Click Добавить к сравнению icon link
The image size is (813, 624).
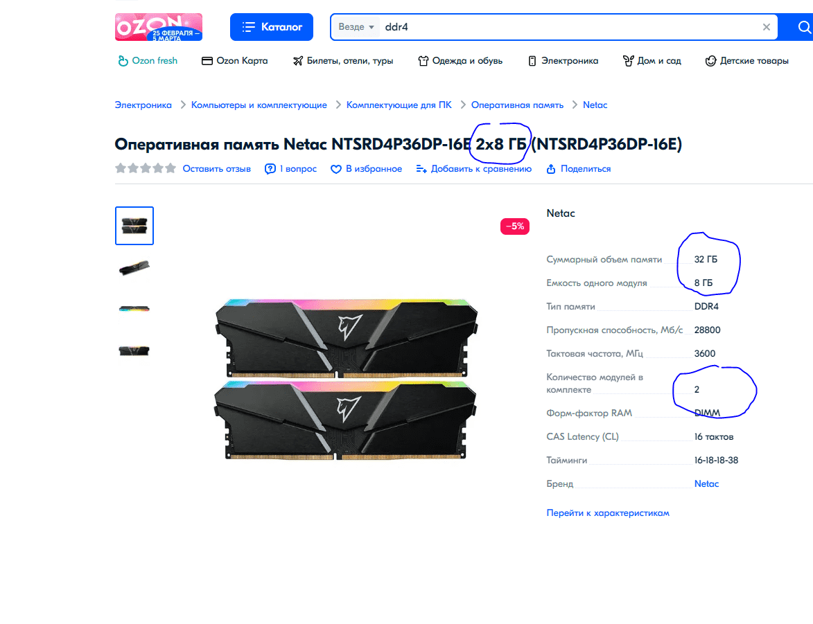point(421,169)
